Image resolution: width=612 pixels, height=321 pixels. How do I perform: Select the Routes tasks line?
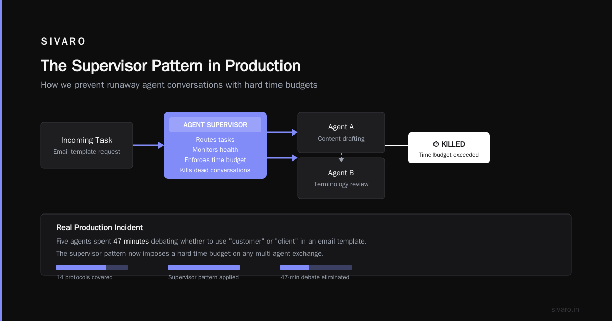(215, 140)
